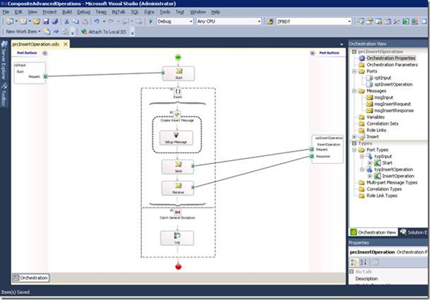Open the Team menu

(101, 12)
